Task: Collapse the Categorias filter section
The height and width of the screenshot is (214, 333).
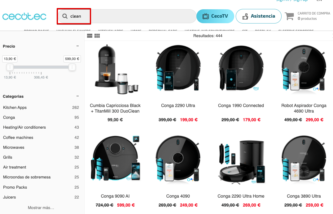Action: click(77, 96)
